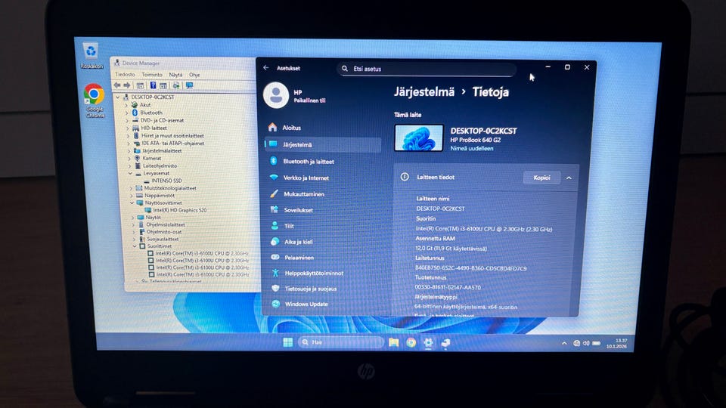
Task: Collapse Laitteen tiedot section chevron
Action: (x=569, y=178)
